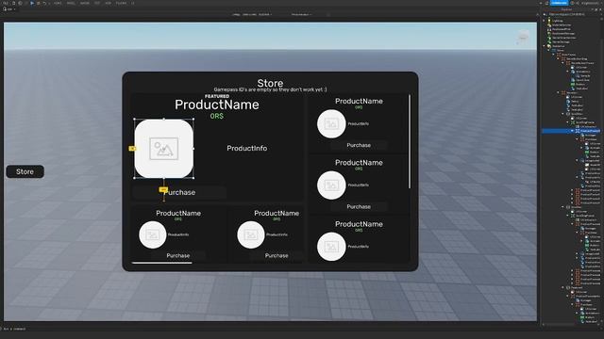Select ServerStorage in the Explorer tree
The height and width of the screenshot is (339, 604).
[x=560, y=41]
